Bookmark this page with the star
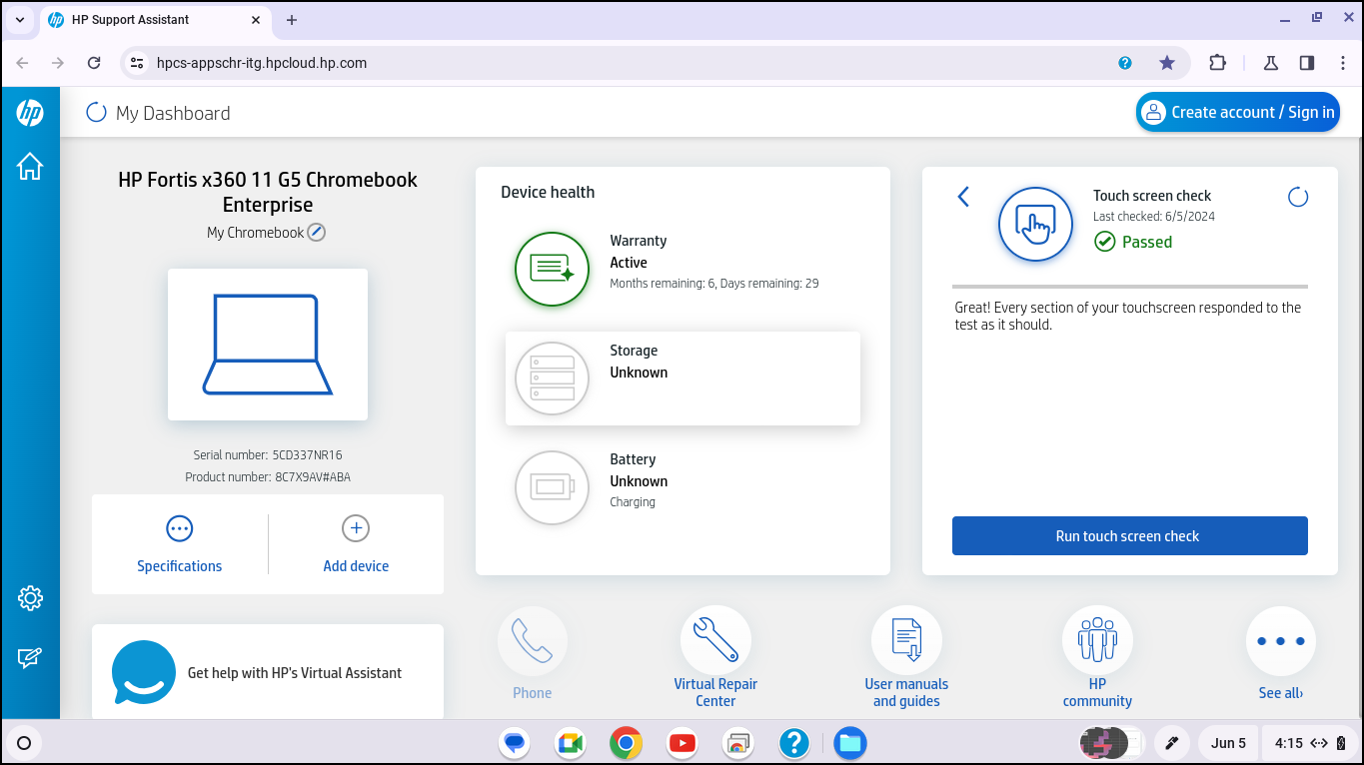The image size is (1364, 765). [1167, 63]
